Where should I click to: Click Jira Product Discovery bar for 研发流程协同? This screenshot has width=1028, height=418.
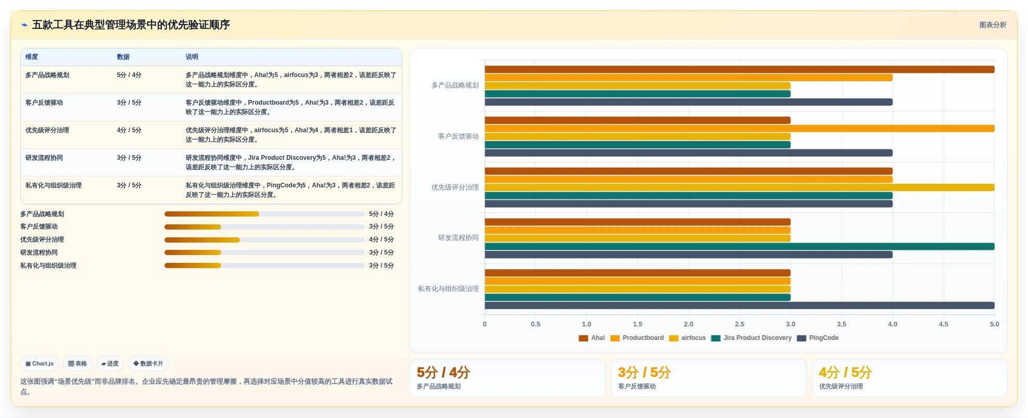tap(740, 247)
